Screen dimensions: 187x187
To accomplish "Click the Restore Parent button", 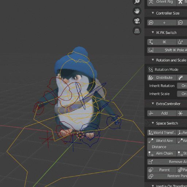I will (x=167, y=176).
